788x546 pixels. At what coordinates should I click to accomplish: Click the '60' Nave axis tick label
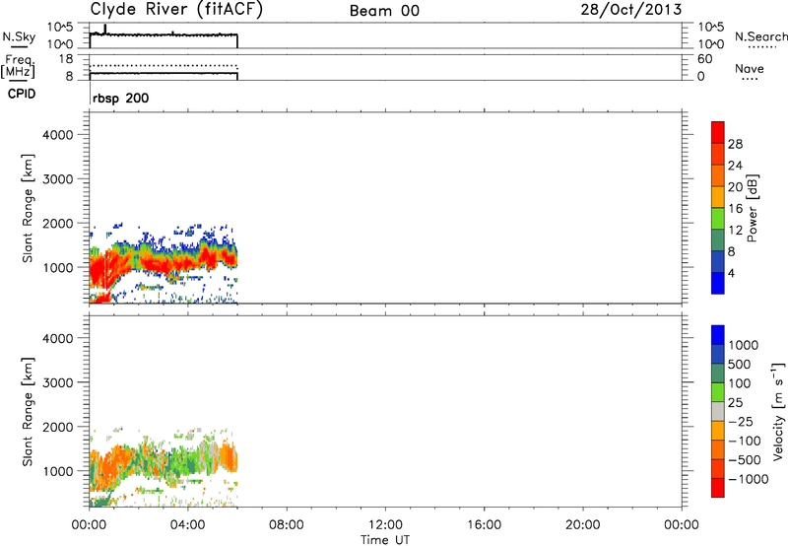click(705, 59)
